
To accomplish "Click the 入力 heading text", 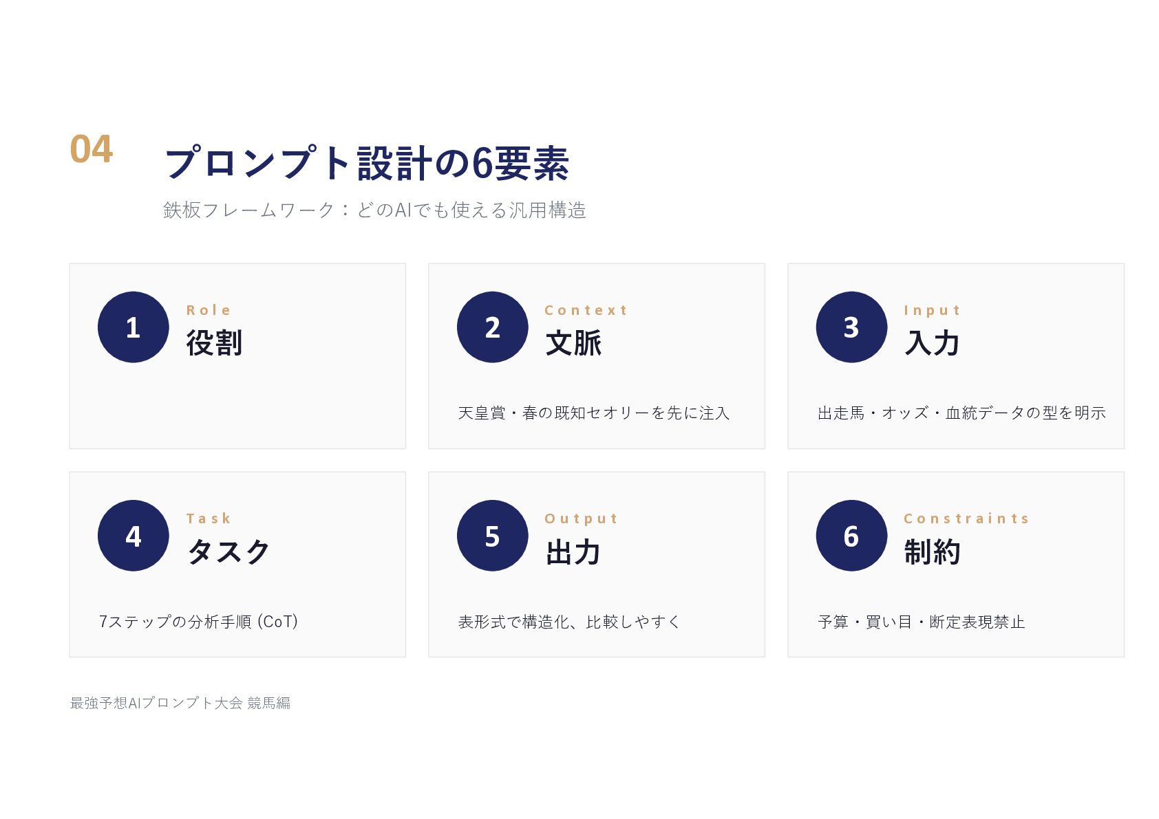I will pos(932,342).
